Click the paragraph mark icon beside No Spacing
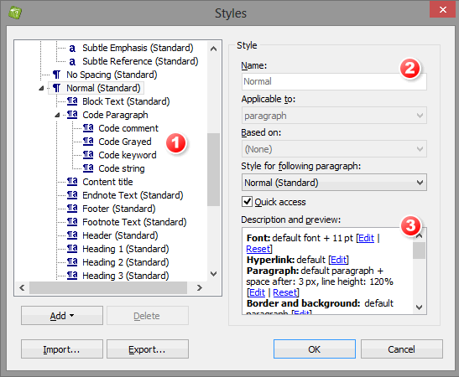459x377 pixels. (56, 75)
